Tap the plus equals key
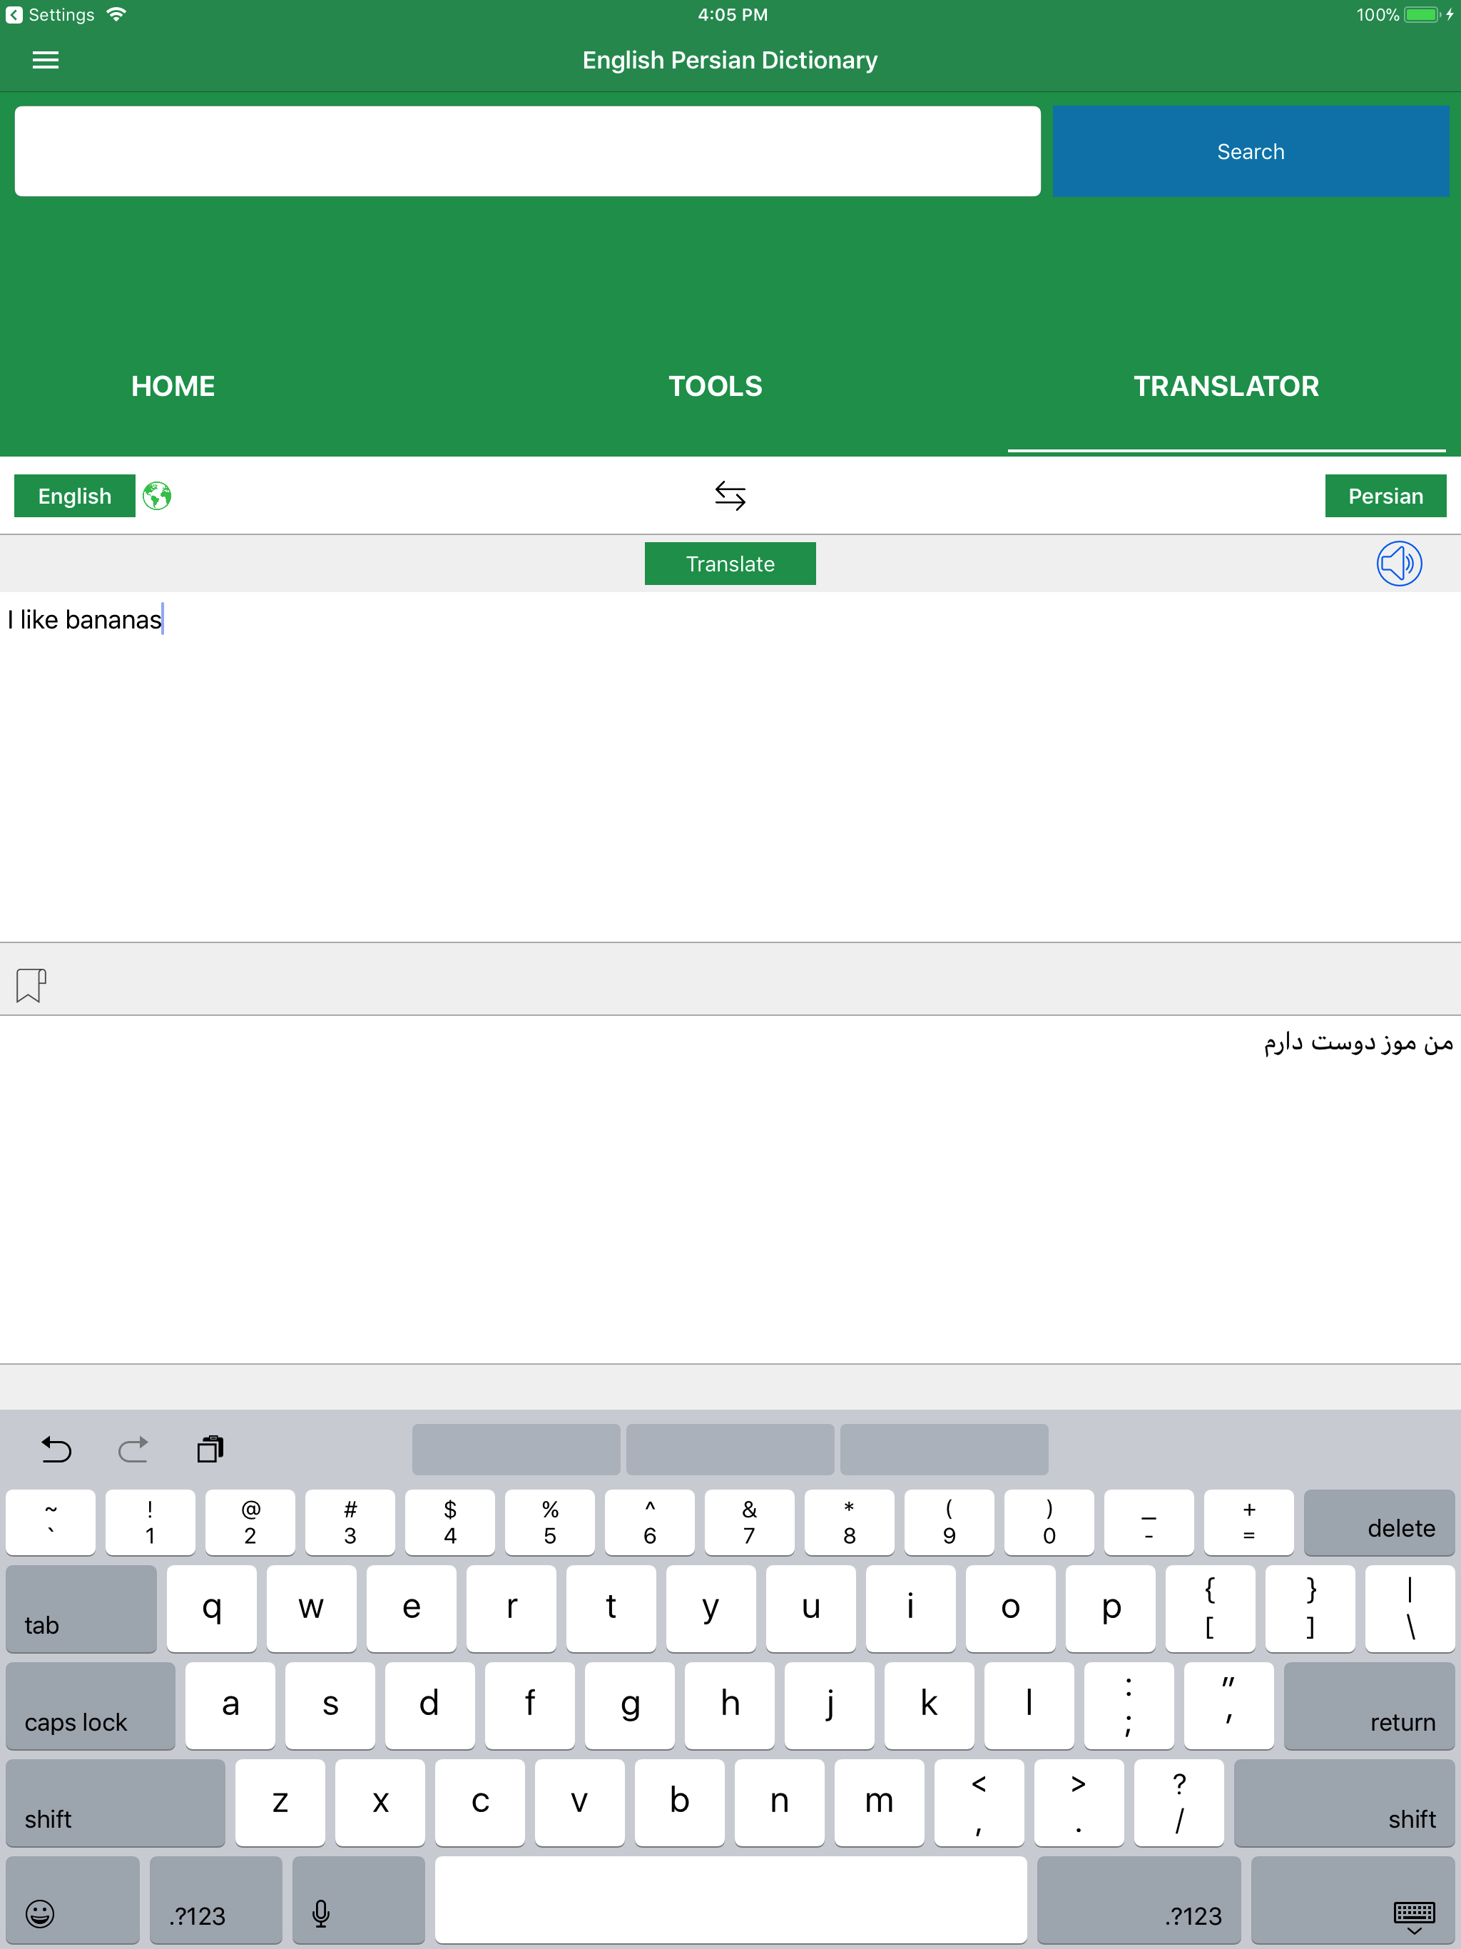The height and width of the screenshot is (1949, 1461). 1248,1522
